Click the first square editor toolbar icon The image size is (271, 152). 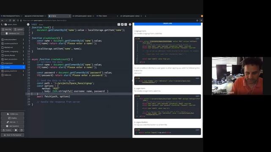point(119,24)
